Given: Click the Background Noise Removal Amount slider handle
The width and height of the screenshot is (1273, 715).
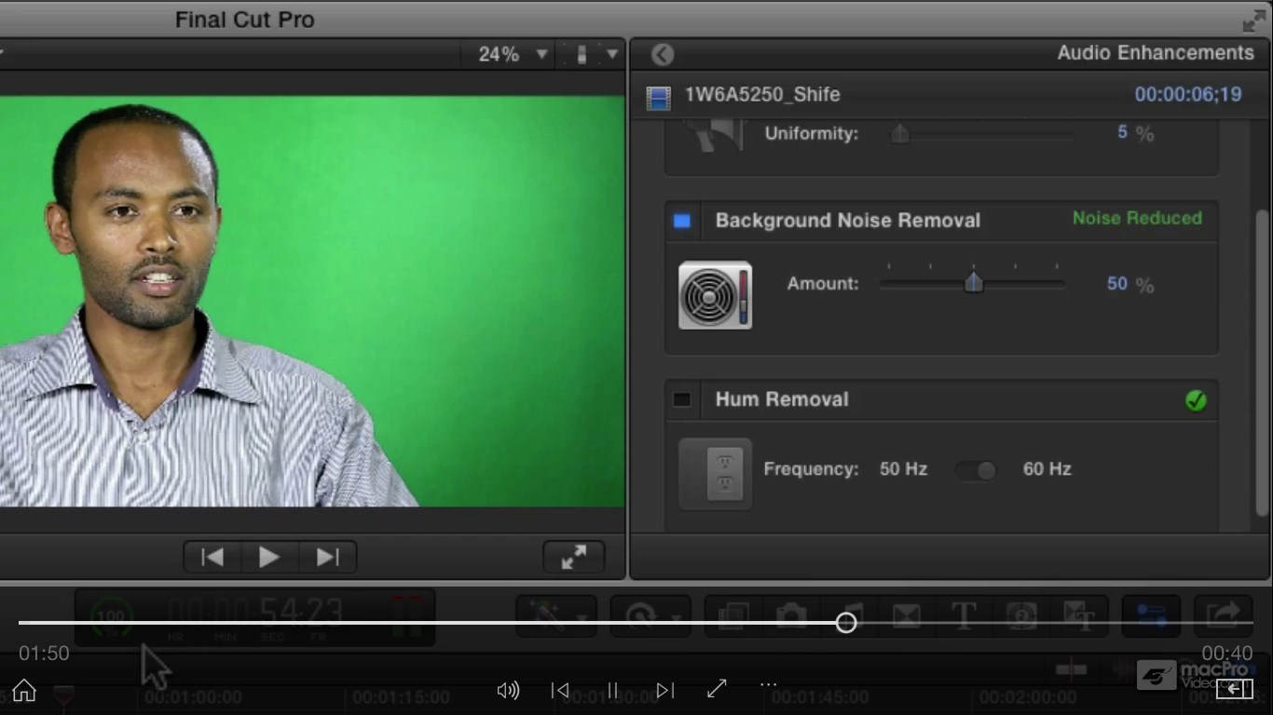Looking at the screenshot, I should [974, 281].
